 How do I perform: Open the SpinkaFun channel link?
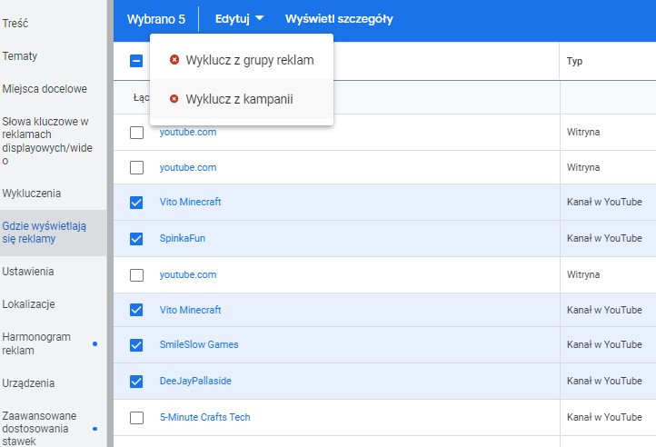183,238
